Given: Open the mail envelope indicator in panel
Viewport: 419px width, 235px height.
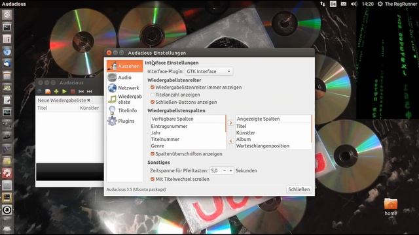Looking at the screenshot, I should click(x=344, y=4).
